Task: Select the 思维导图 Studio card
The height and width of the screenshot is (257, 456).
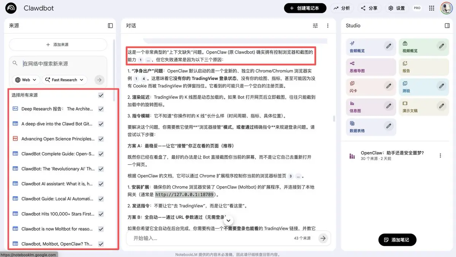Action: click(371, 67)
